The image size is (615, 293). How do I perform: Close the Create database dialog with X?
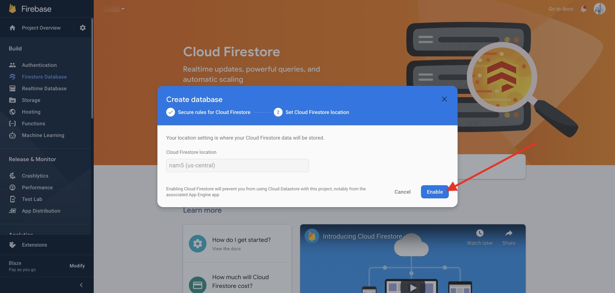444,99
